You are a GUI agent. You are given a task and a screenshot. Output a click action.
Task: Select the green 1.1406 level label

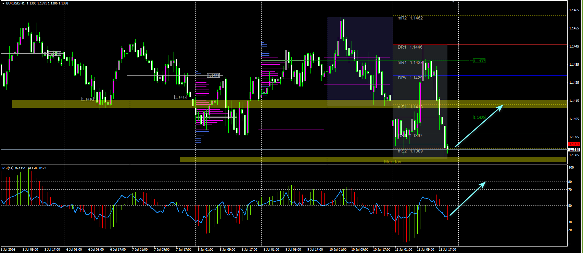[479, 117]
